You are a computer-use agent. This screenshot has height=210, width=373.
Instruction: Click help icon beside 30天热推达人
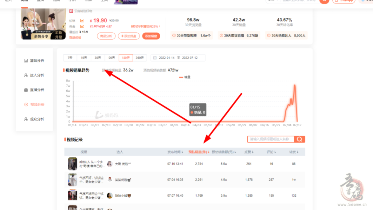(269, 36)
